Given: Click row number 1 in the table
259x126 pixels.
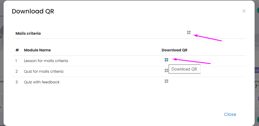Looking at the screenshot, I should click(16, 61).
